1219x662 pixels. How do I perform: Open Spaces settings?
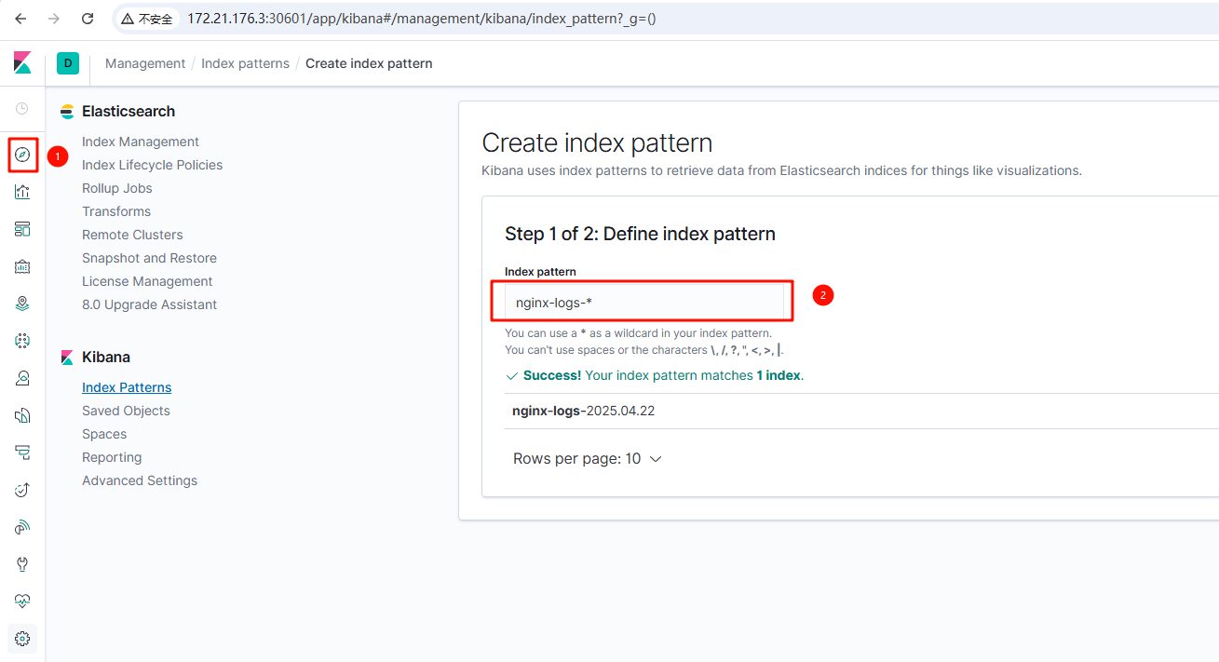coord(104,434)
